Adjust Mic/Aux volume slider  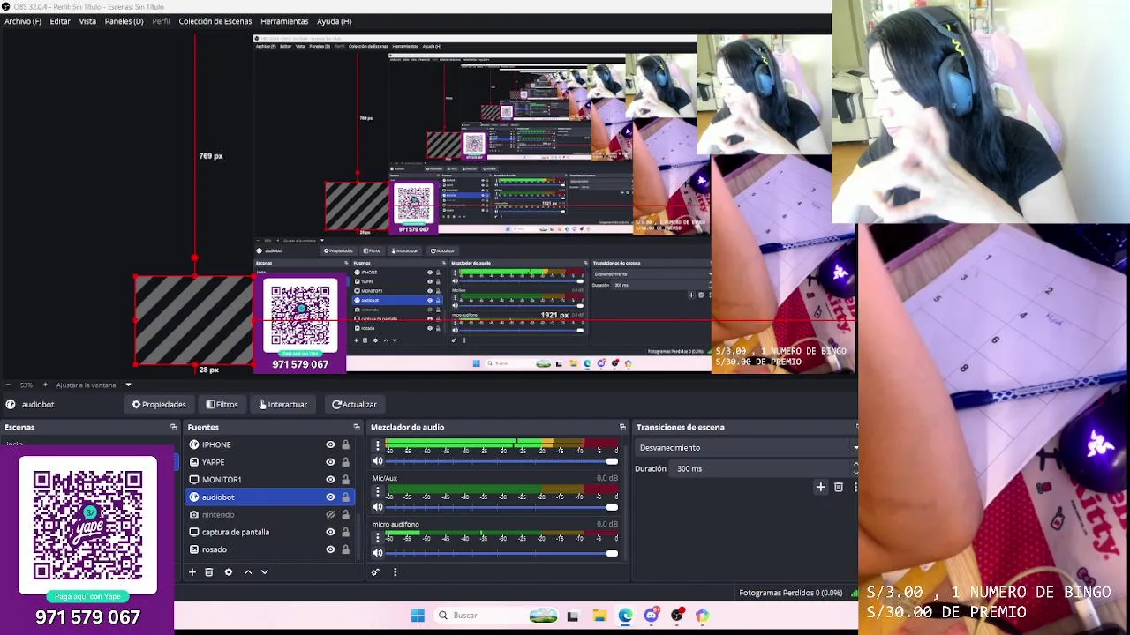(x=502, y=507)
